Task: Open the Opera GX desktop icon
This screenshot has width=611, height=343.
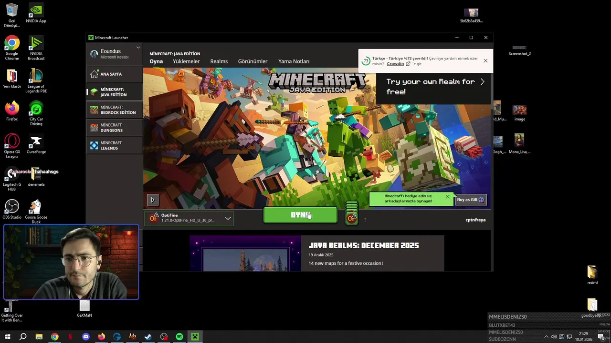Action: [12, 146]
